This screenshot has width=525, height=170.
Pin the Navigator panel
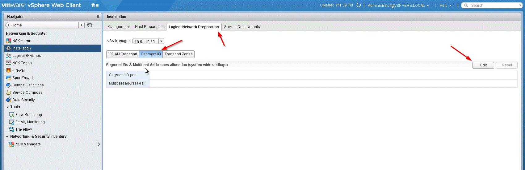[x=98, y=17]
